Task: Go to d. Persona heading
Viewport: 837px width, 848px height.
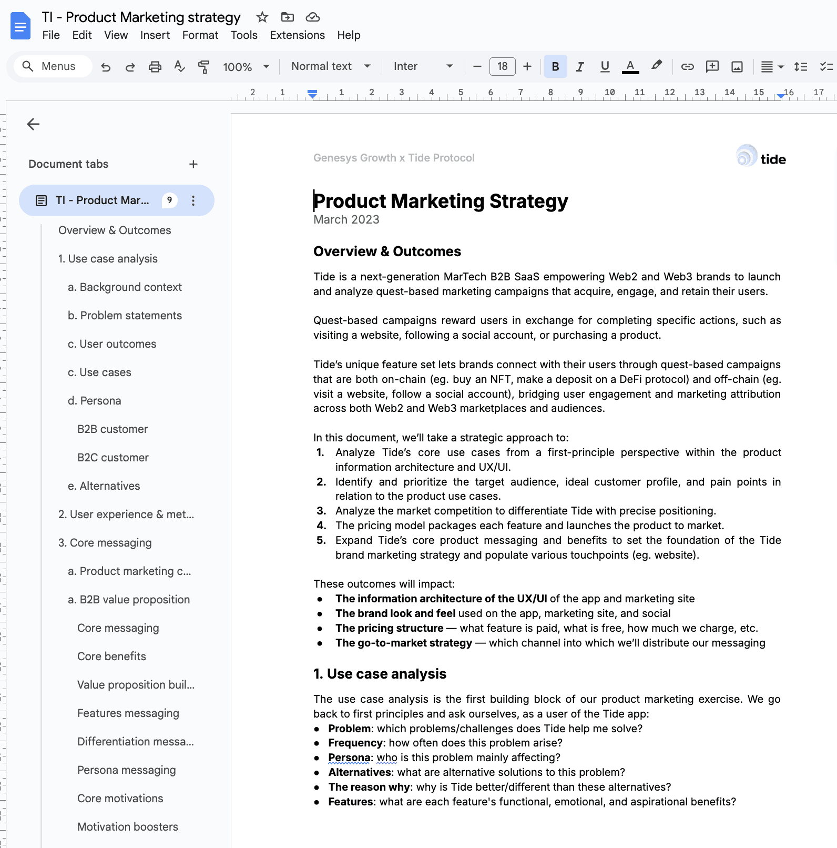Action: 95,401
